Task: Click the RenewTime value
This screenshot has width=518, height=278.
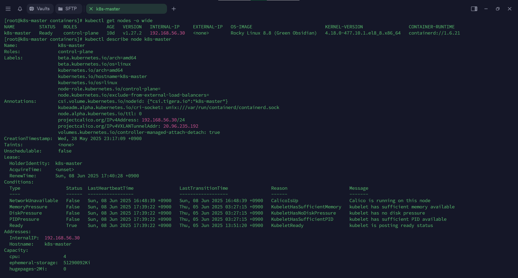Action: [x=97, y=176]
